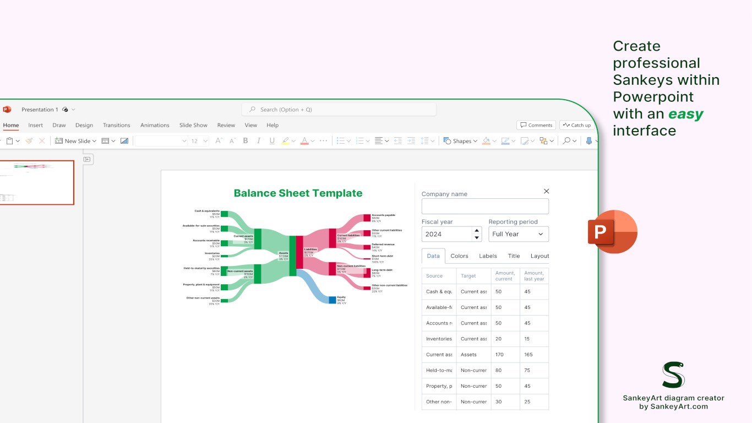This screenshot has height=423, width=752.
Task: Select the Format Painter brush icon
Action: point(30,141)
